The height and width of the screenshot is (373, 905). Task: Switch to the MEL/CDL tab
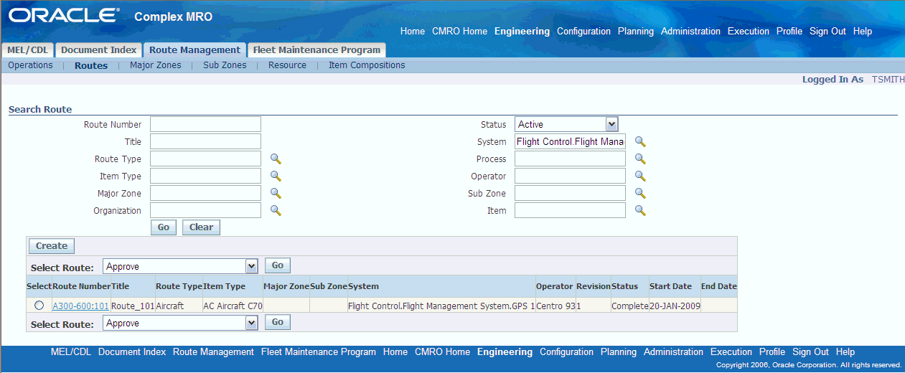(27, 50)
